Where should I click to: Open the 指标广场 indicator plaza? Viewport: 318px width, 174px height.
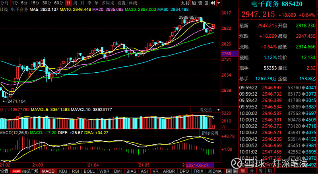click(25, 171)
